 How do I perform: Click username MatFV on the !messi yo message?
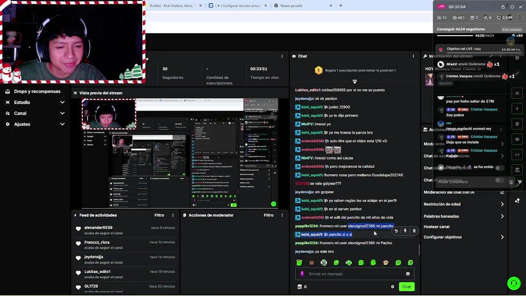coord(307,124)
